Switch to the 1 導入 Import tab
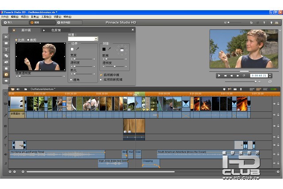This screenshot has width=283, height=189. (x=15, y=23)
